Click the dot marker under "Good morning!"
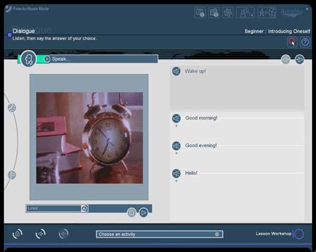 (176, 126)
